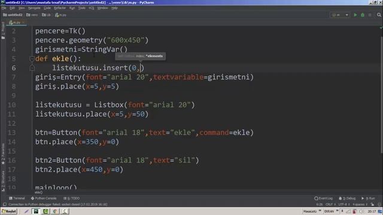Image resolution: width=383 pixels, height=215 pixels.
Task: Open the Favorites sidebar tab
Action: [x=3, y=154]
